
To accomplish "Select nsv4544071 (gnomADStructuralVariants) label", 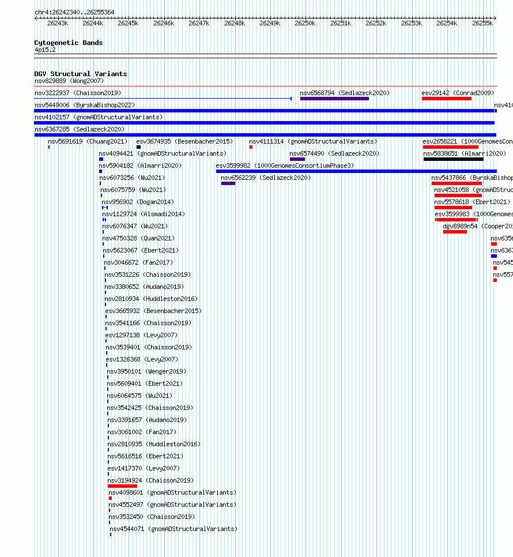I will click(x=173, y=529).
